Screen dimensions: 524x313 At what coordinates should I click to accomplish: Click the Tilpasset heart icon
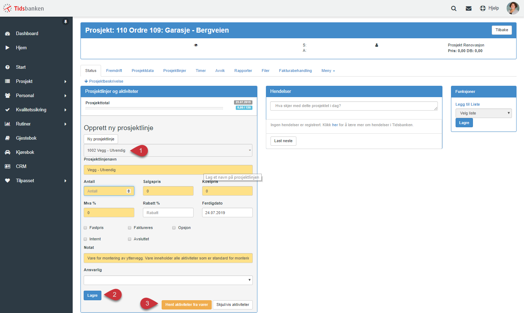point(7,180)
